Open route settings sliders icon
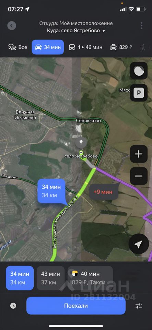Viewport: 152px width, 330px height. (x=139, y=306)
